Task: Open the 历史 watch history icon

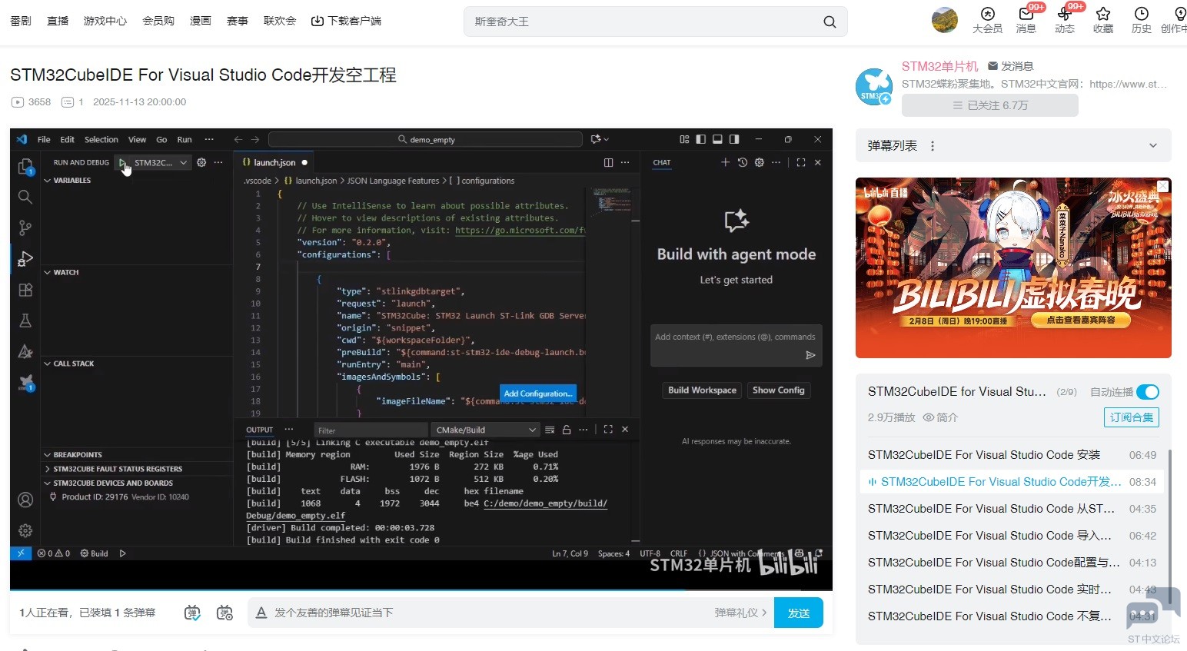Action: [x=1142, y=21]
